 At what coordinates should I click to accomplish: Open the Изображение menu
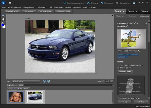29,7
